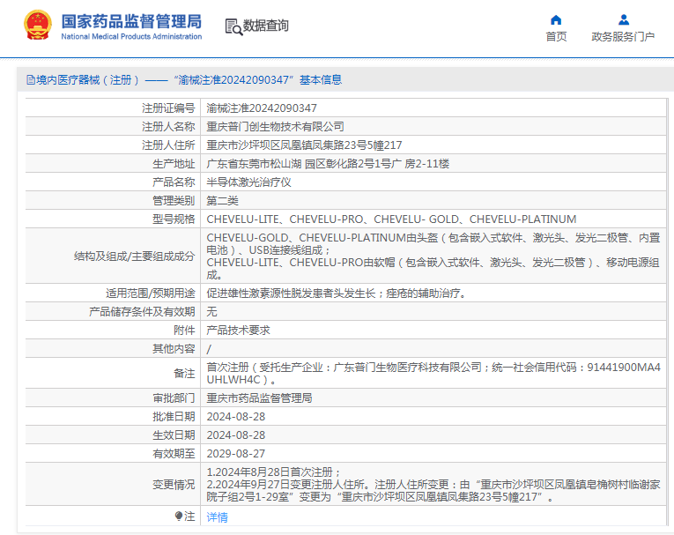Click the lightbulb icon beside 注
Image resolution: width=674 pixels, height=535 pixels.
tap(179, 516)
